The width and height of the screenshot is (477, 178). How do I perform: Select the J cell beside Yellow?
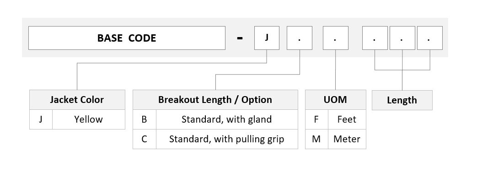[x=41, y=119]
